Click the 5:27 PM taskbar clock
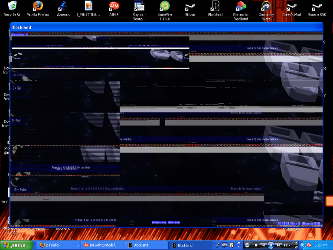The image size is (333, 250). point(321,245)
